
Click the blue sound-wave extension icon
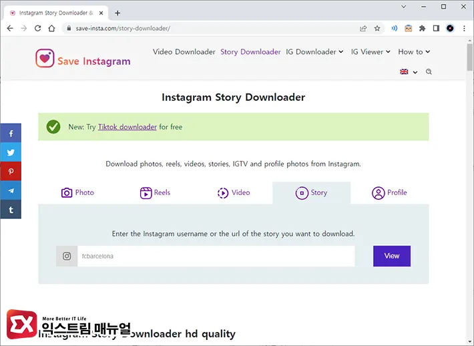[x=394, y=29]
